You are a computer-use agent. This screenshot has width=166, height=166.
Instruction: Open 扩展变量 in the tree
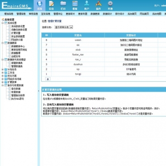(x=16, y=33)
